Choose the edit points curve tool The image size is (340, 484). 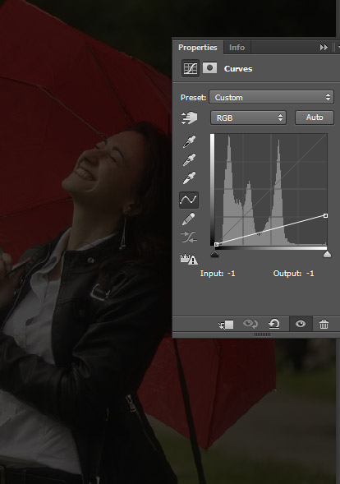[189, 200]
